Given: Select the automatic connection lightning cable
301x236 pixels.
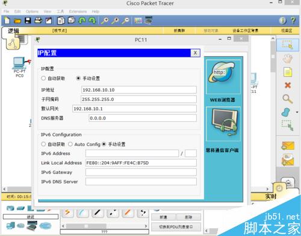Looking at the screenshot, I should tap(67, 213).
